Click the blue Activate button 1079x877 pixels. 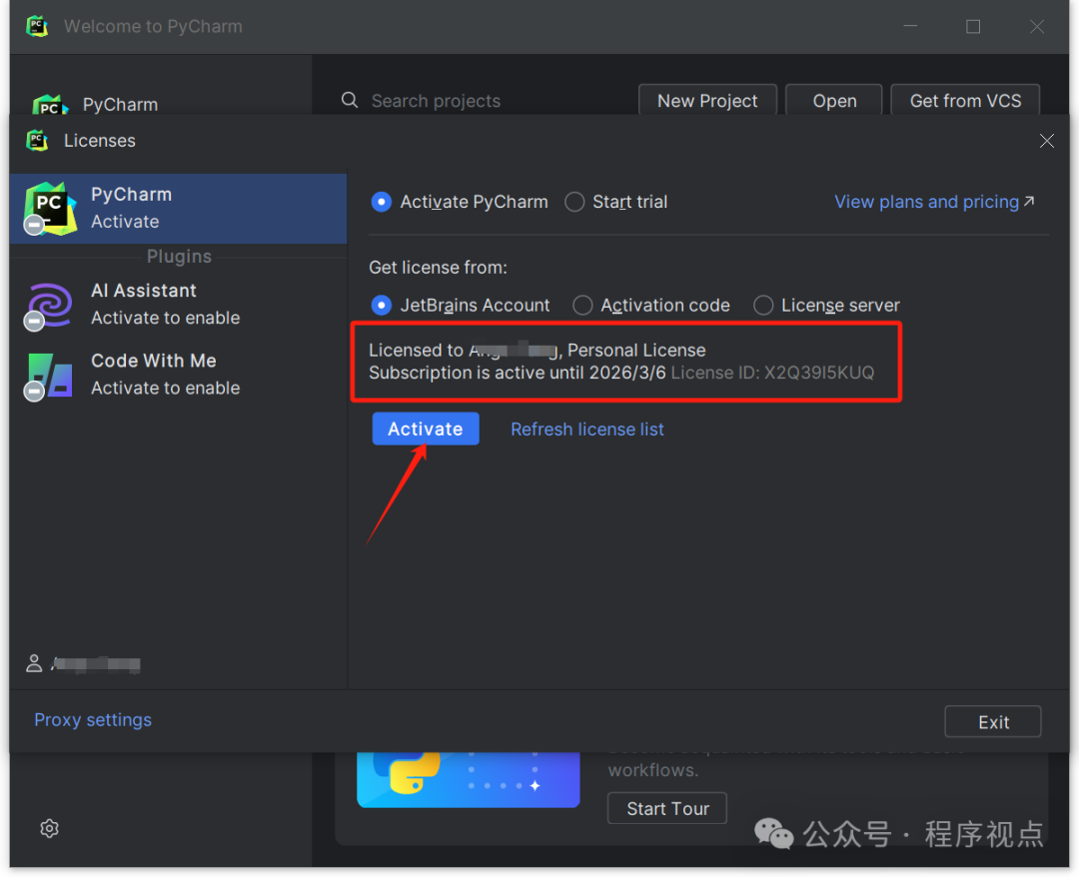point(426,429)
